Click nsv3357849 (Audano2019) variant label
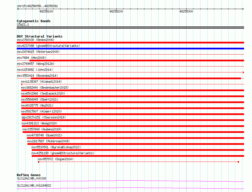 click(x=42, y=129)
